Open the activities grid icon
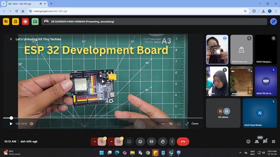This screenshot has width=280, height=157. 273,141
